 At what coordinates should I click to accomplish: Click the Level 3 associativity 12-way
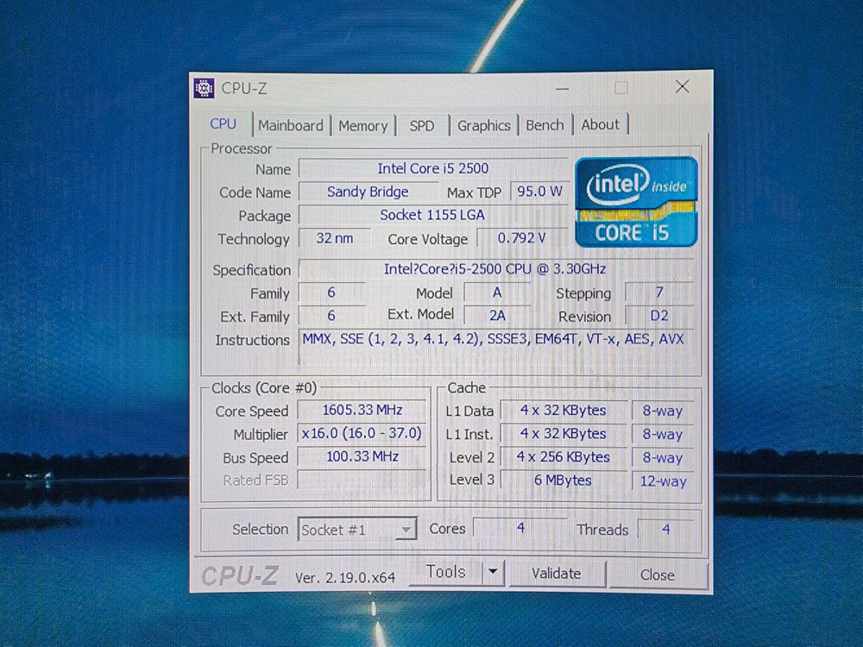[663, 481]
